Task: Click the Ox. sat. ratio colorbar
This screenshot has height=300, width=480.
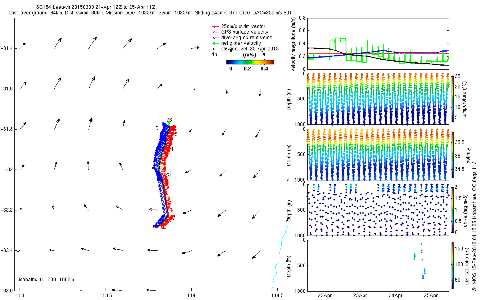Action: pyautogui.click(x=452, y=265)
